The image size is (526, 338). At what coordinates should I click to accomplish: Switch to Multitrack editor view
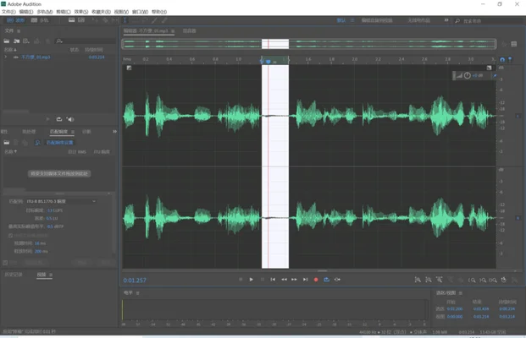(x=40, y=20)
